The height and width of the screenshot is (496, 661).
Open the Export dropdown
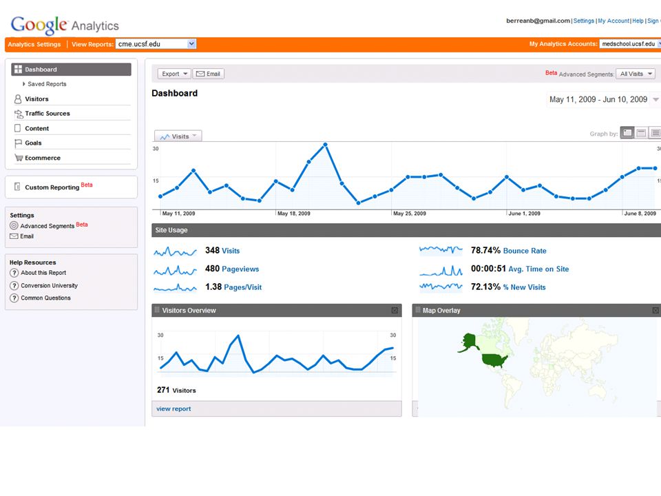(x=174, y=74)
